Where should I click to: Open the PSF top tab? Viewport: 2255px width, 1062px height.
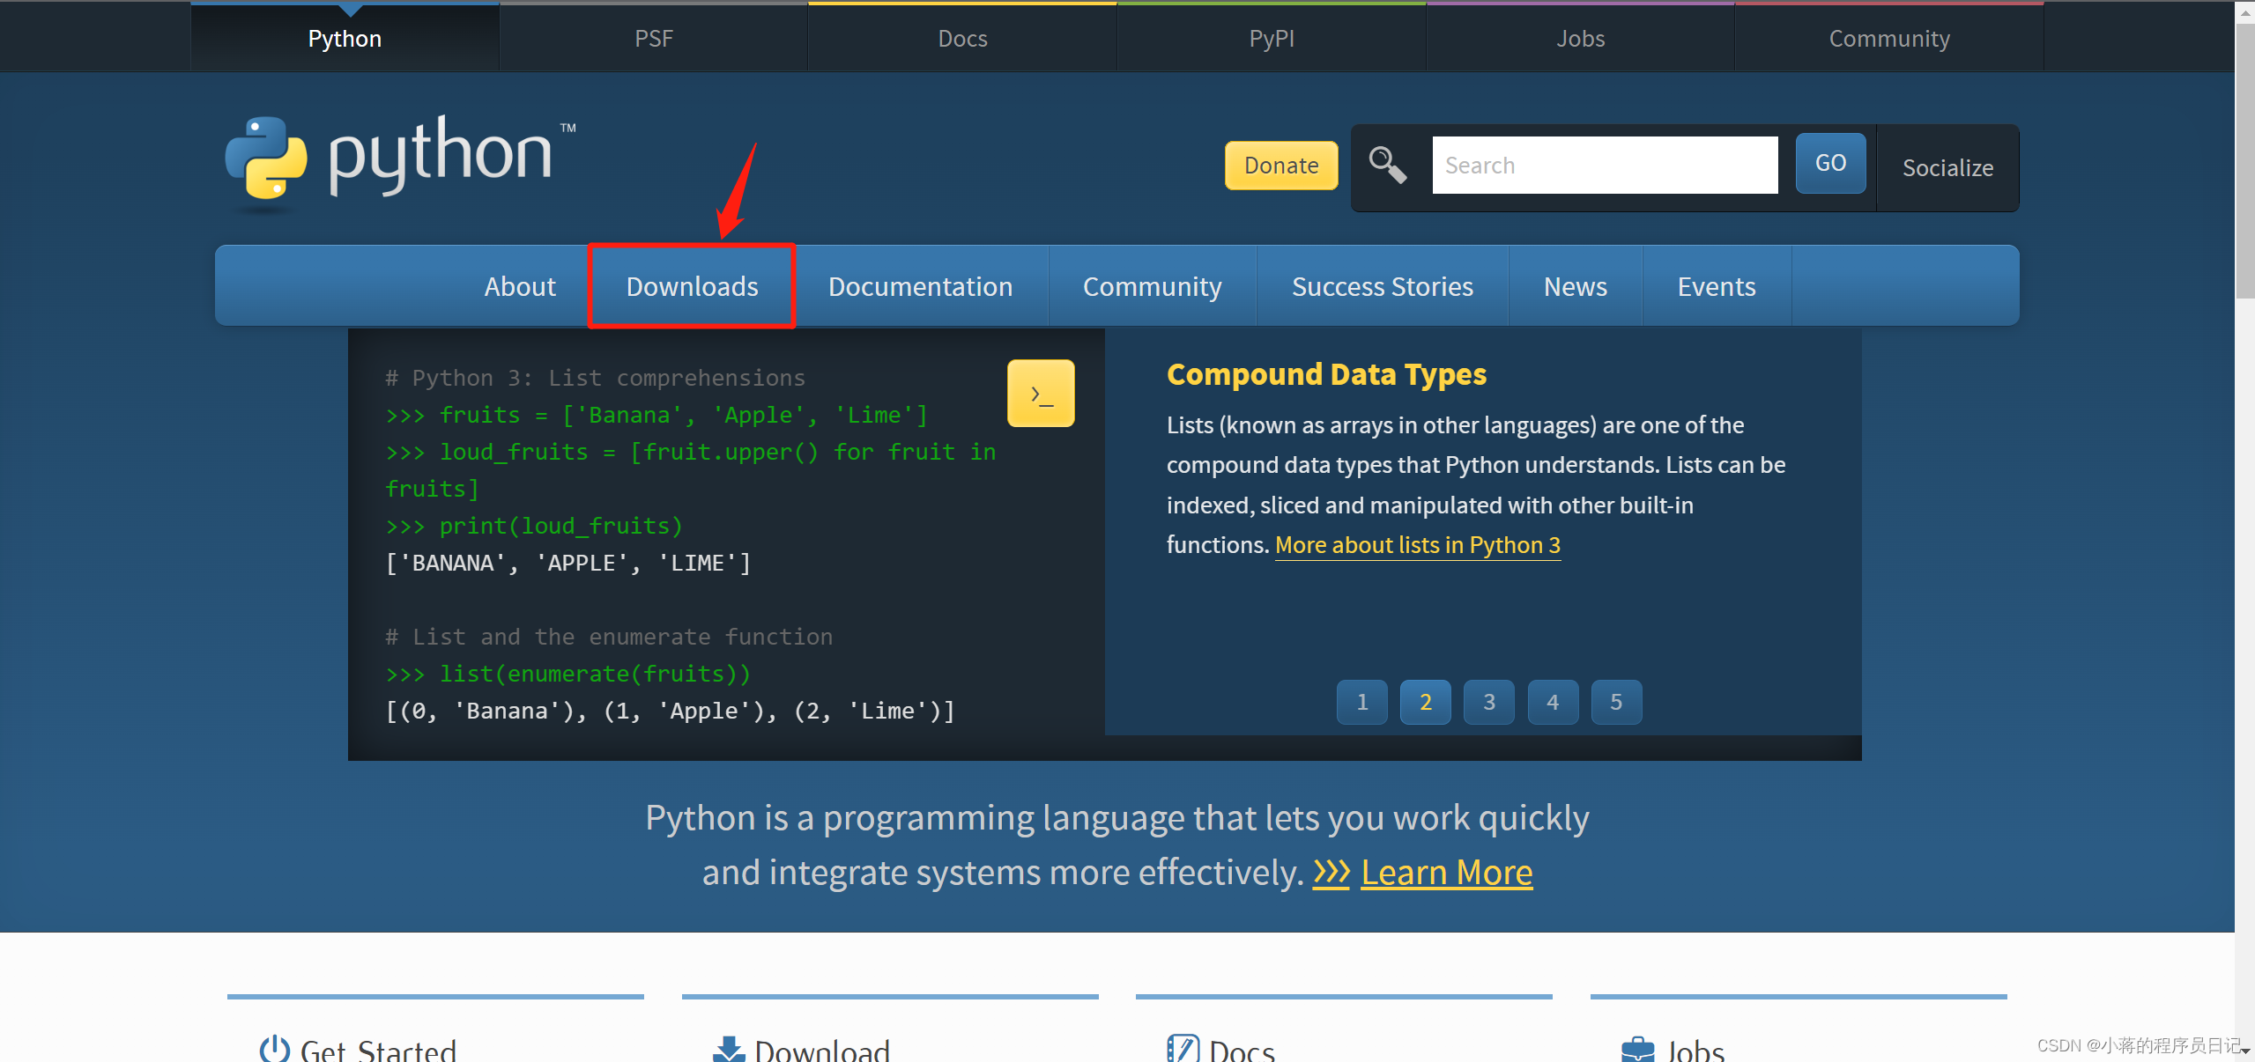pyautogui.click(x=653, y=39)
